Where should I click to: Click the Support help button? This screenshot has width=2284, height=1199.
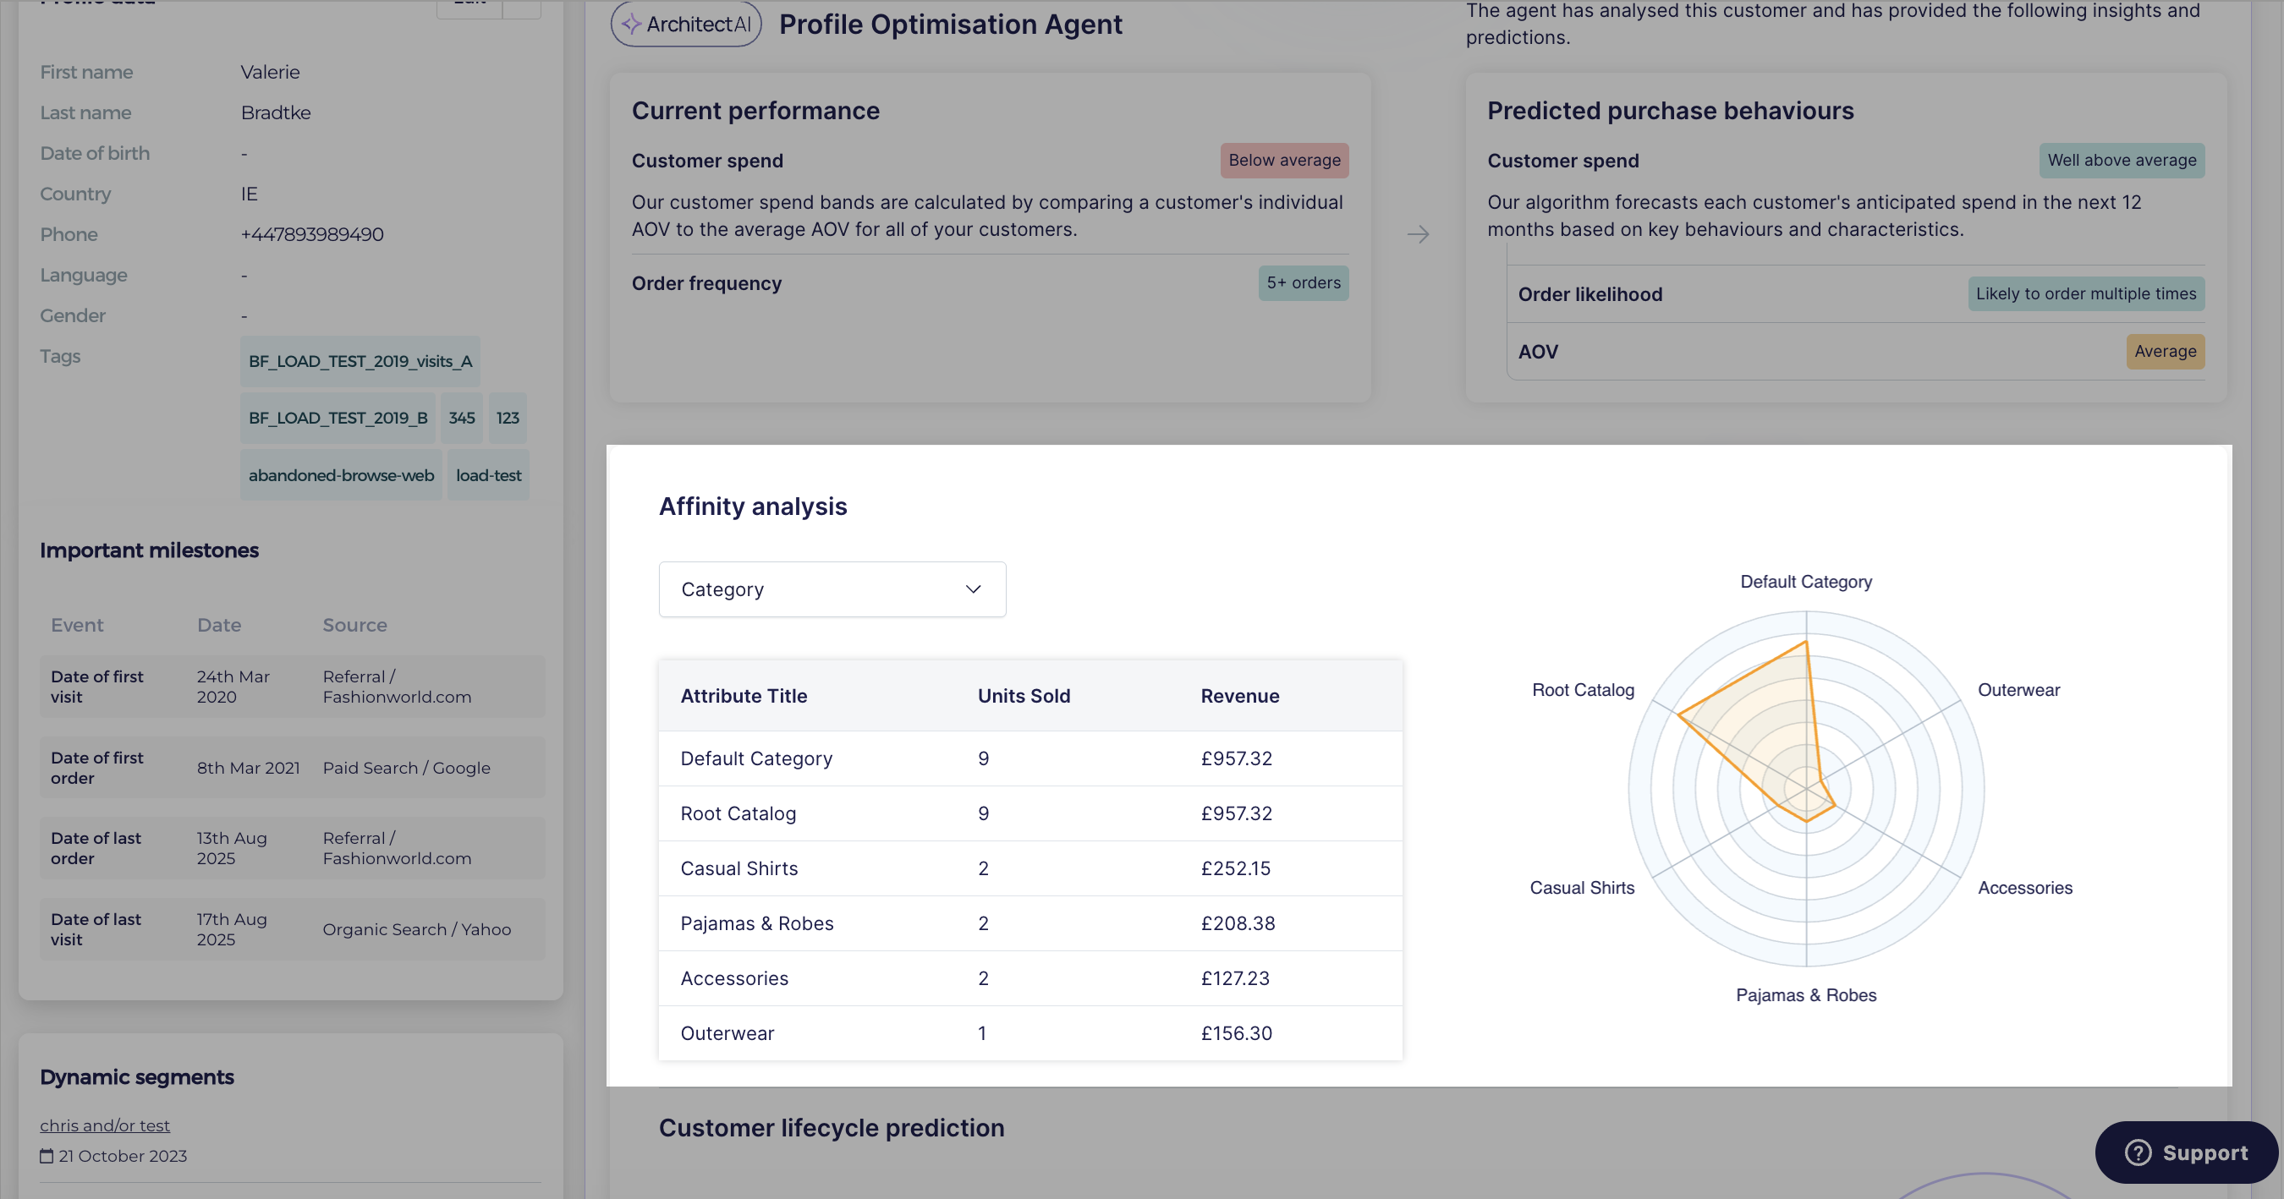click(2187, 1152)
